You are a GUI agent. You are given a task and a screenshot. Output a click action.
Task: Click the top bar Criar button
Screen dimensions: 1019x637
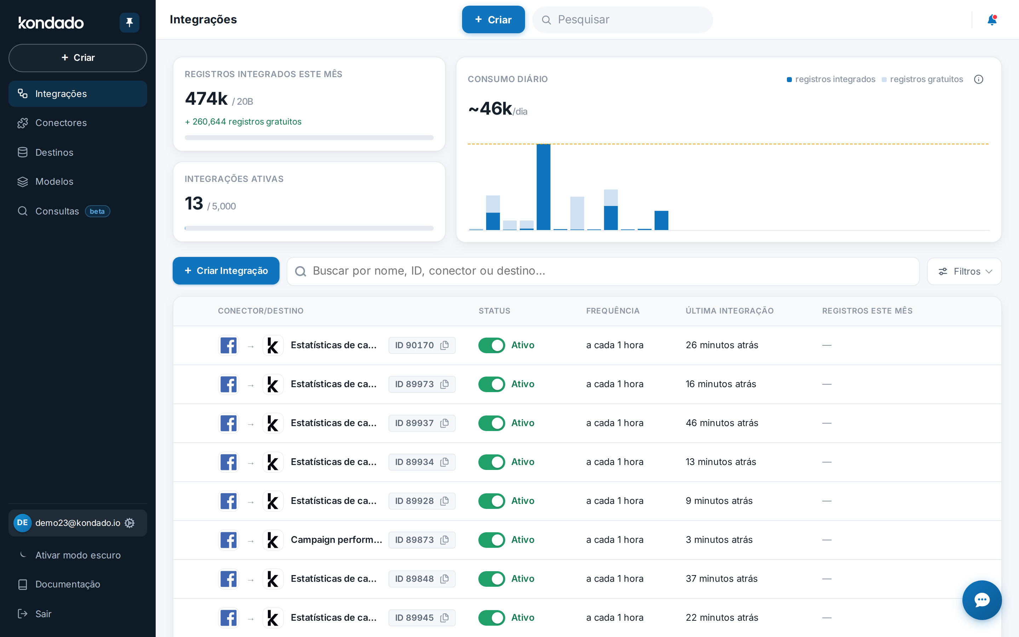click(493, 20)
